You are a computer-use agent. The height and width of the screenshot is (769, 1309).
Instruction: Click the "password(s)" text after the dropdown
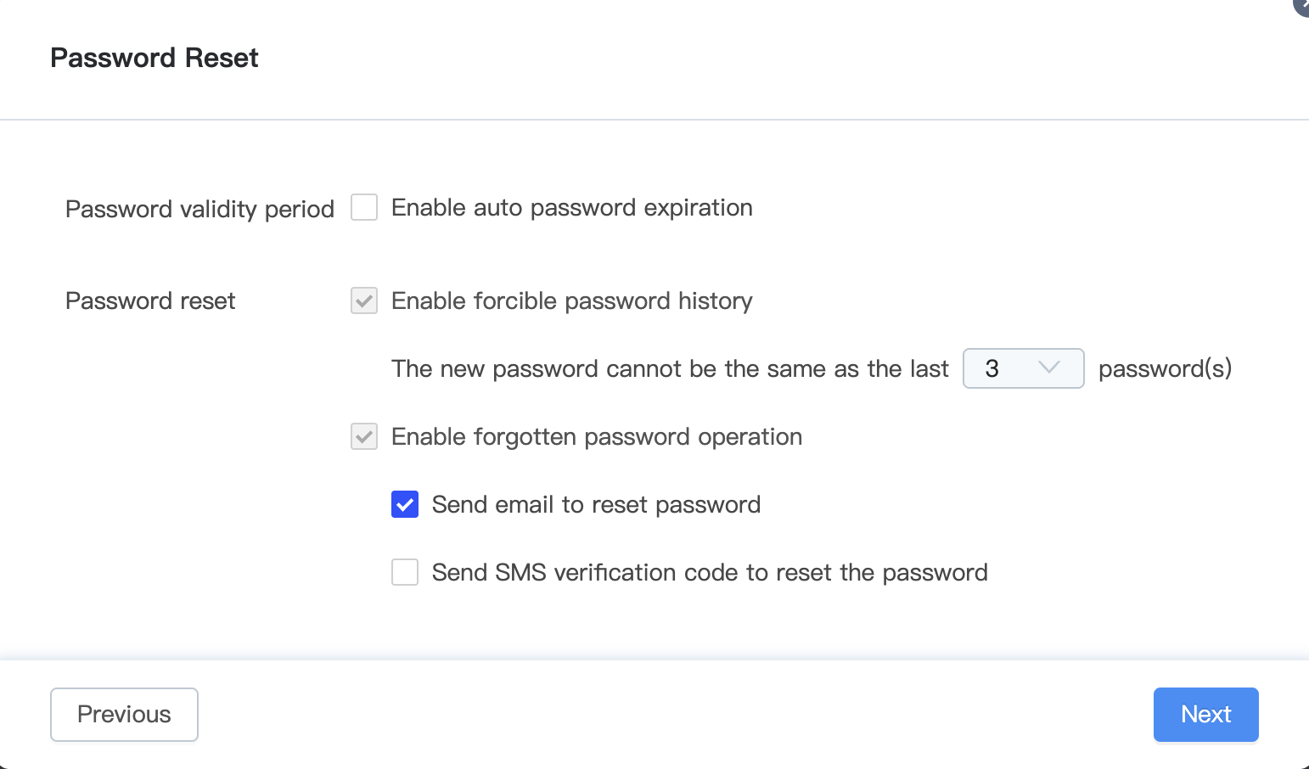[x=1165, y=368]
